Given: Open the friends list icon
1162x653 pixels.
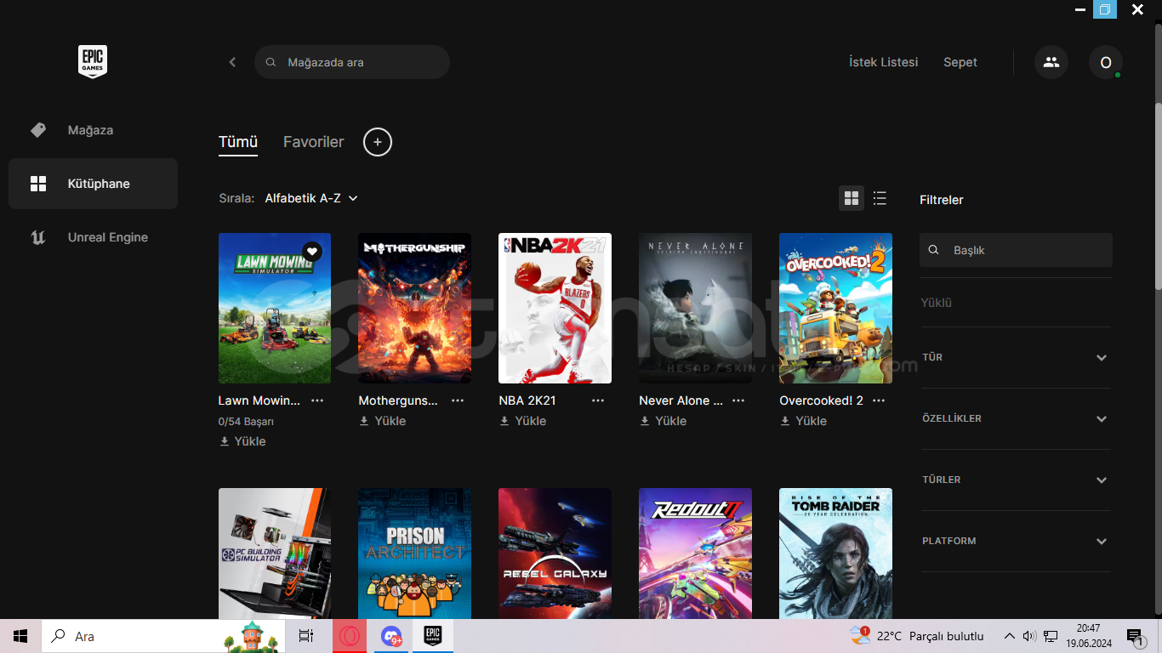Looking at the screenshot, I should click(x=1051, y=62).
